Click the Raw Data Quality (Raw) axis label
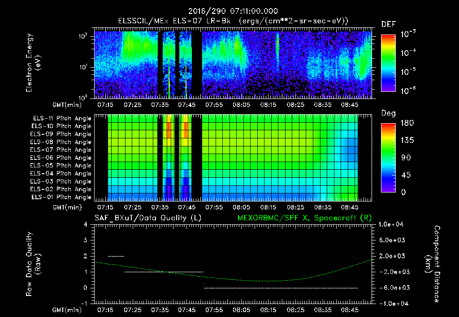The height and width of the screenshot is (317, 459). tap(33, 264)
